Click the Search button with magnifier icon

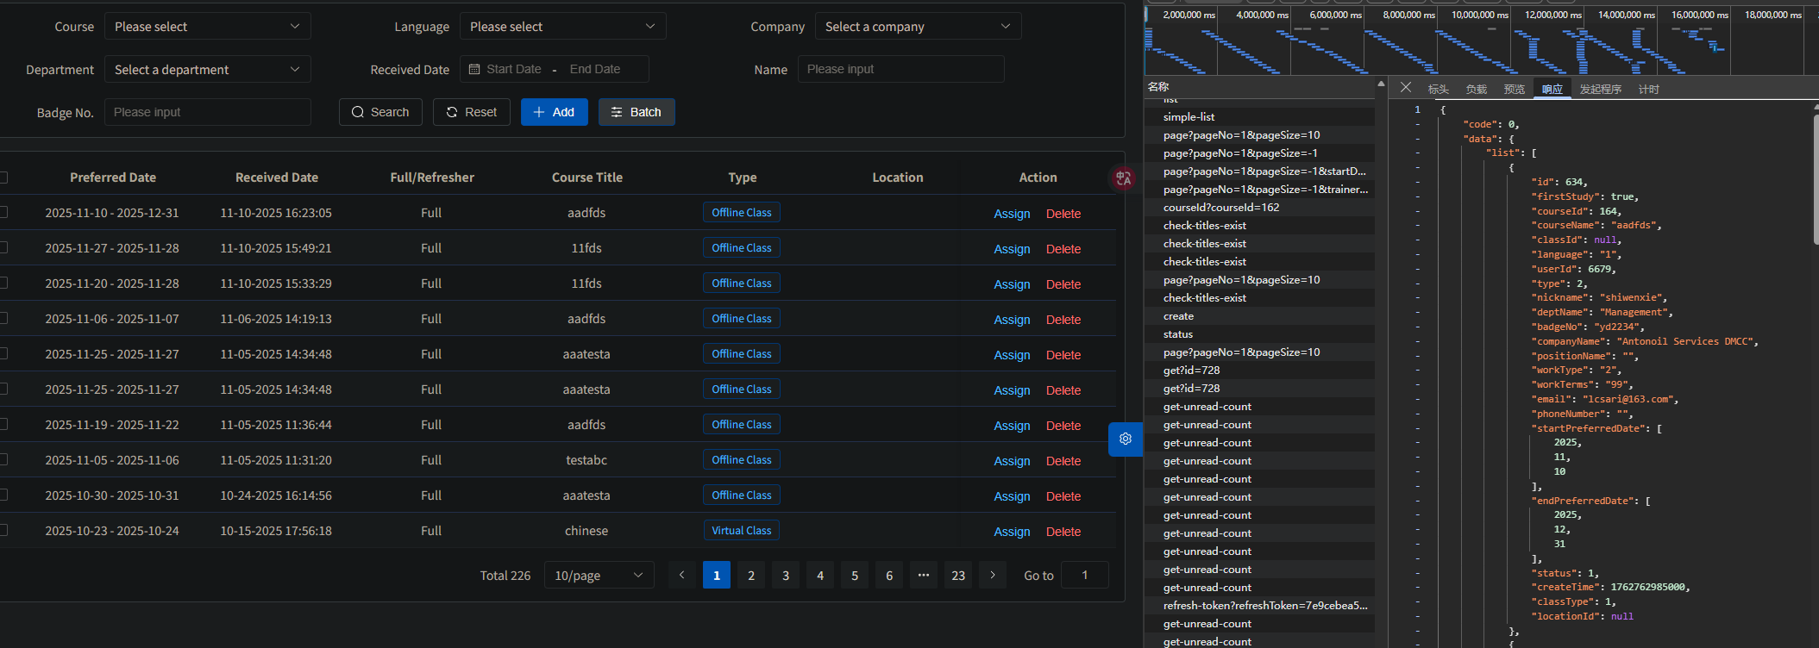tap(380, 112)
